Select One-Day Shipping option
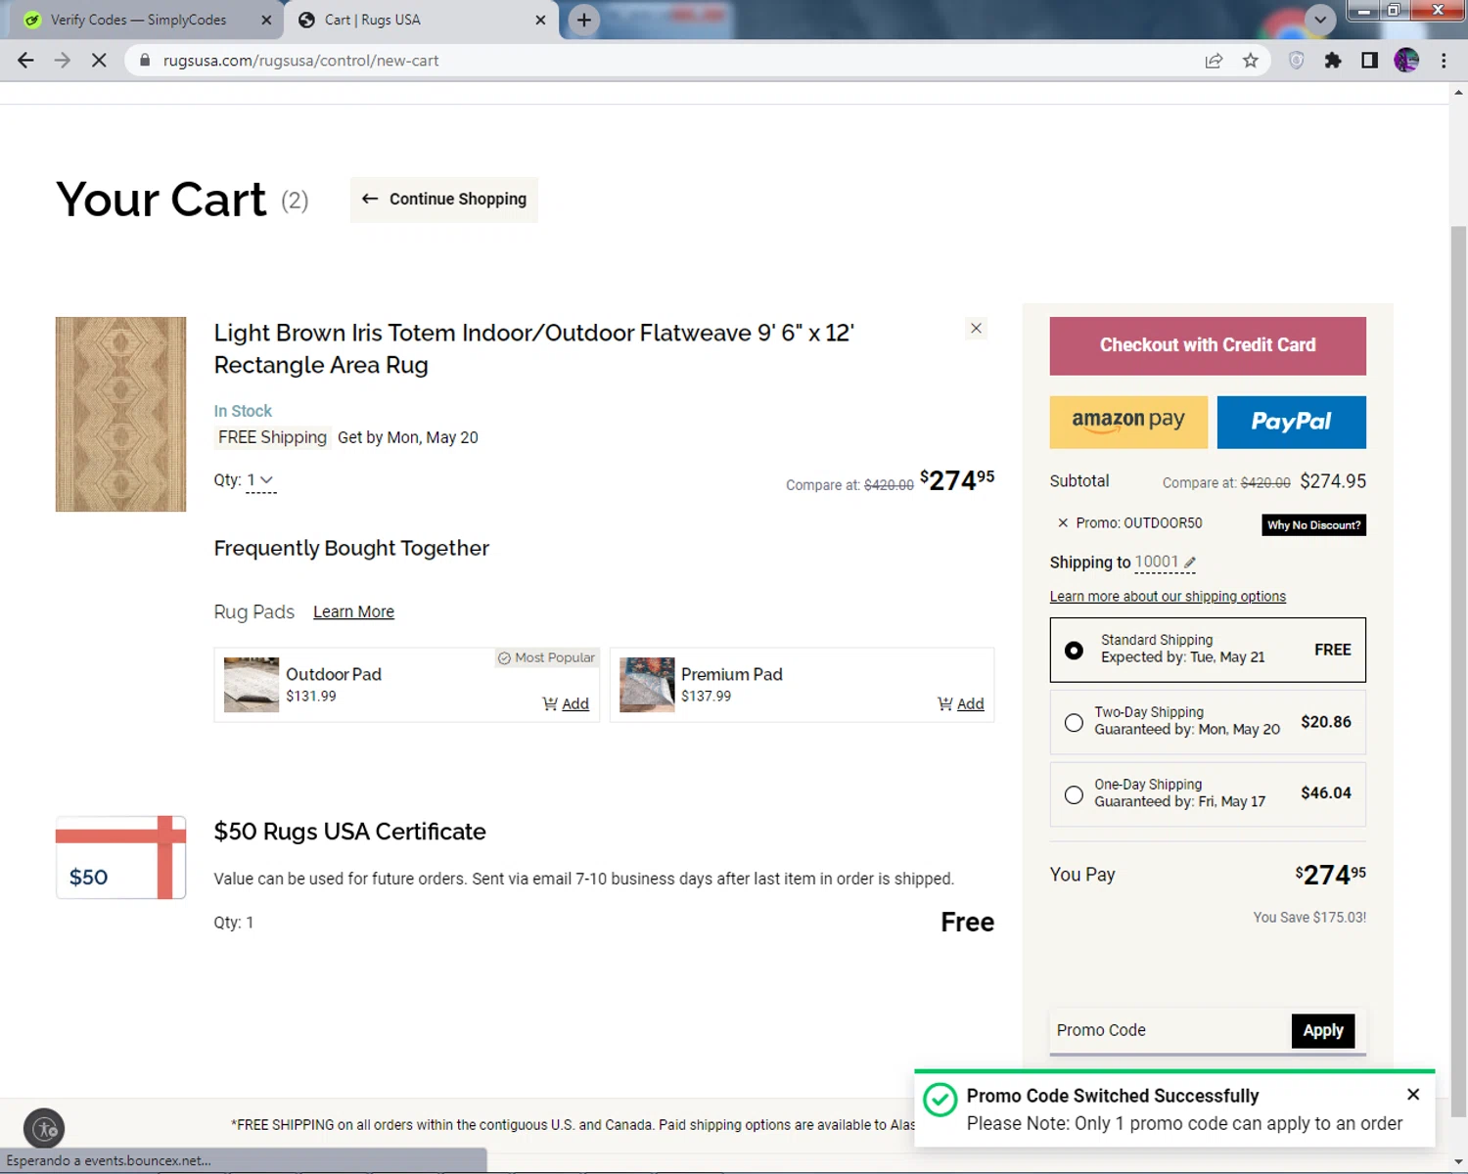 tap(1208, 793)
